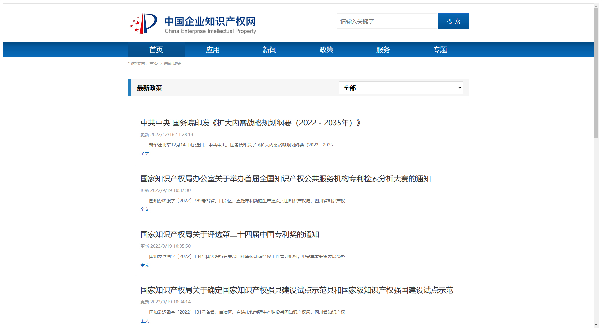
Task: Open the 政策 navigation menu
Action: pyautogui.click(x=326, y=50)
